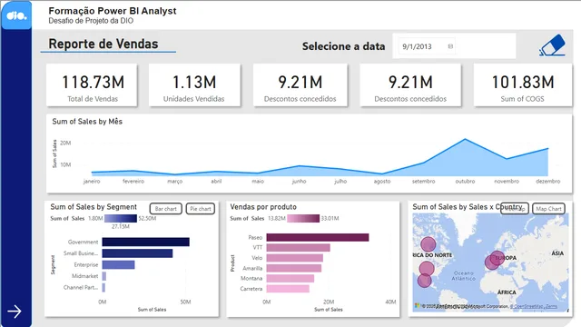Click the Reporte de Vendas title
The width and height of the screenshot is (581, 327).
pos(103,44)
